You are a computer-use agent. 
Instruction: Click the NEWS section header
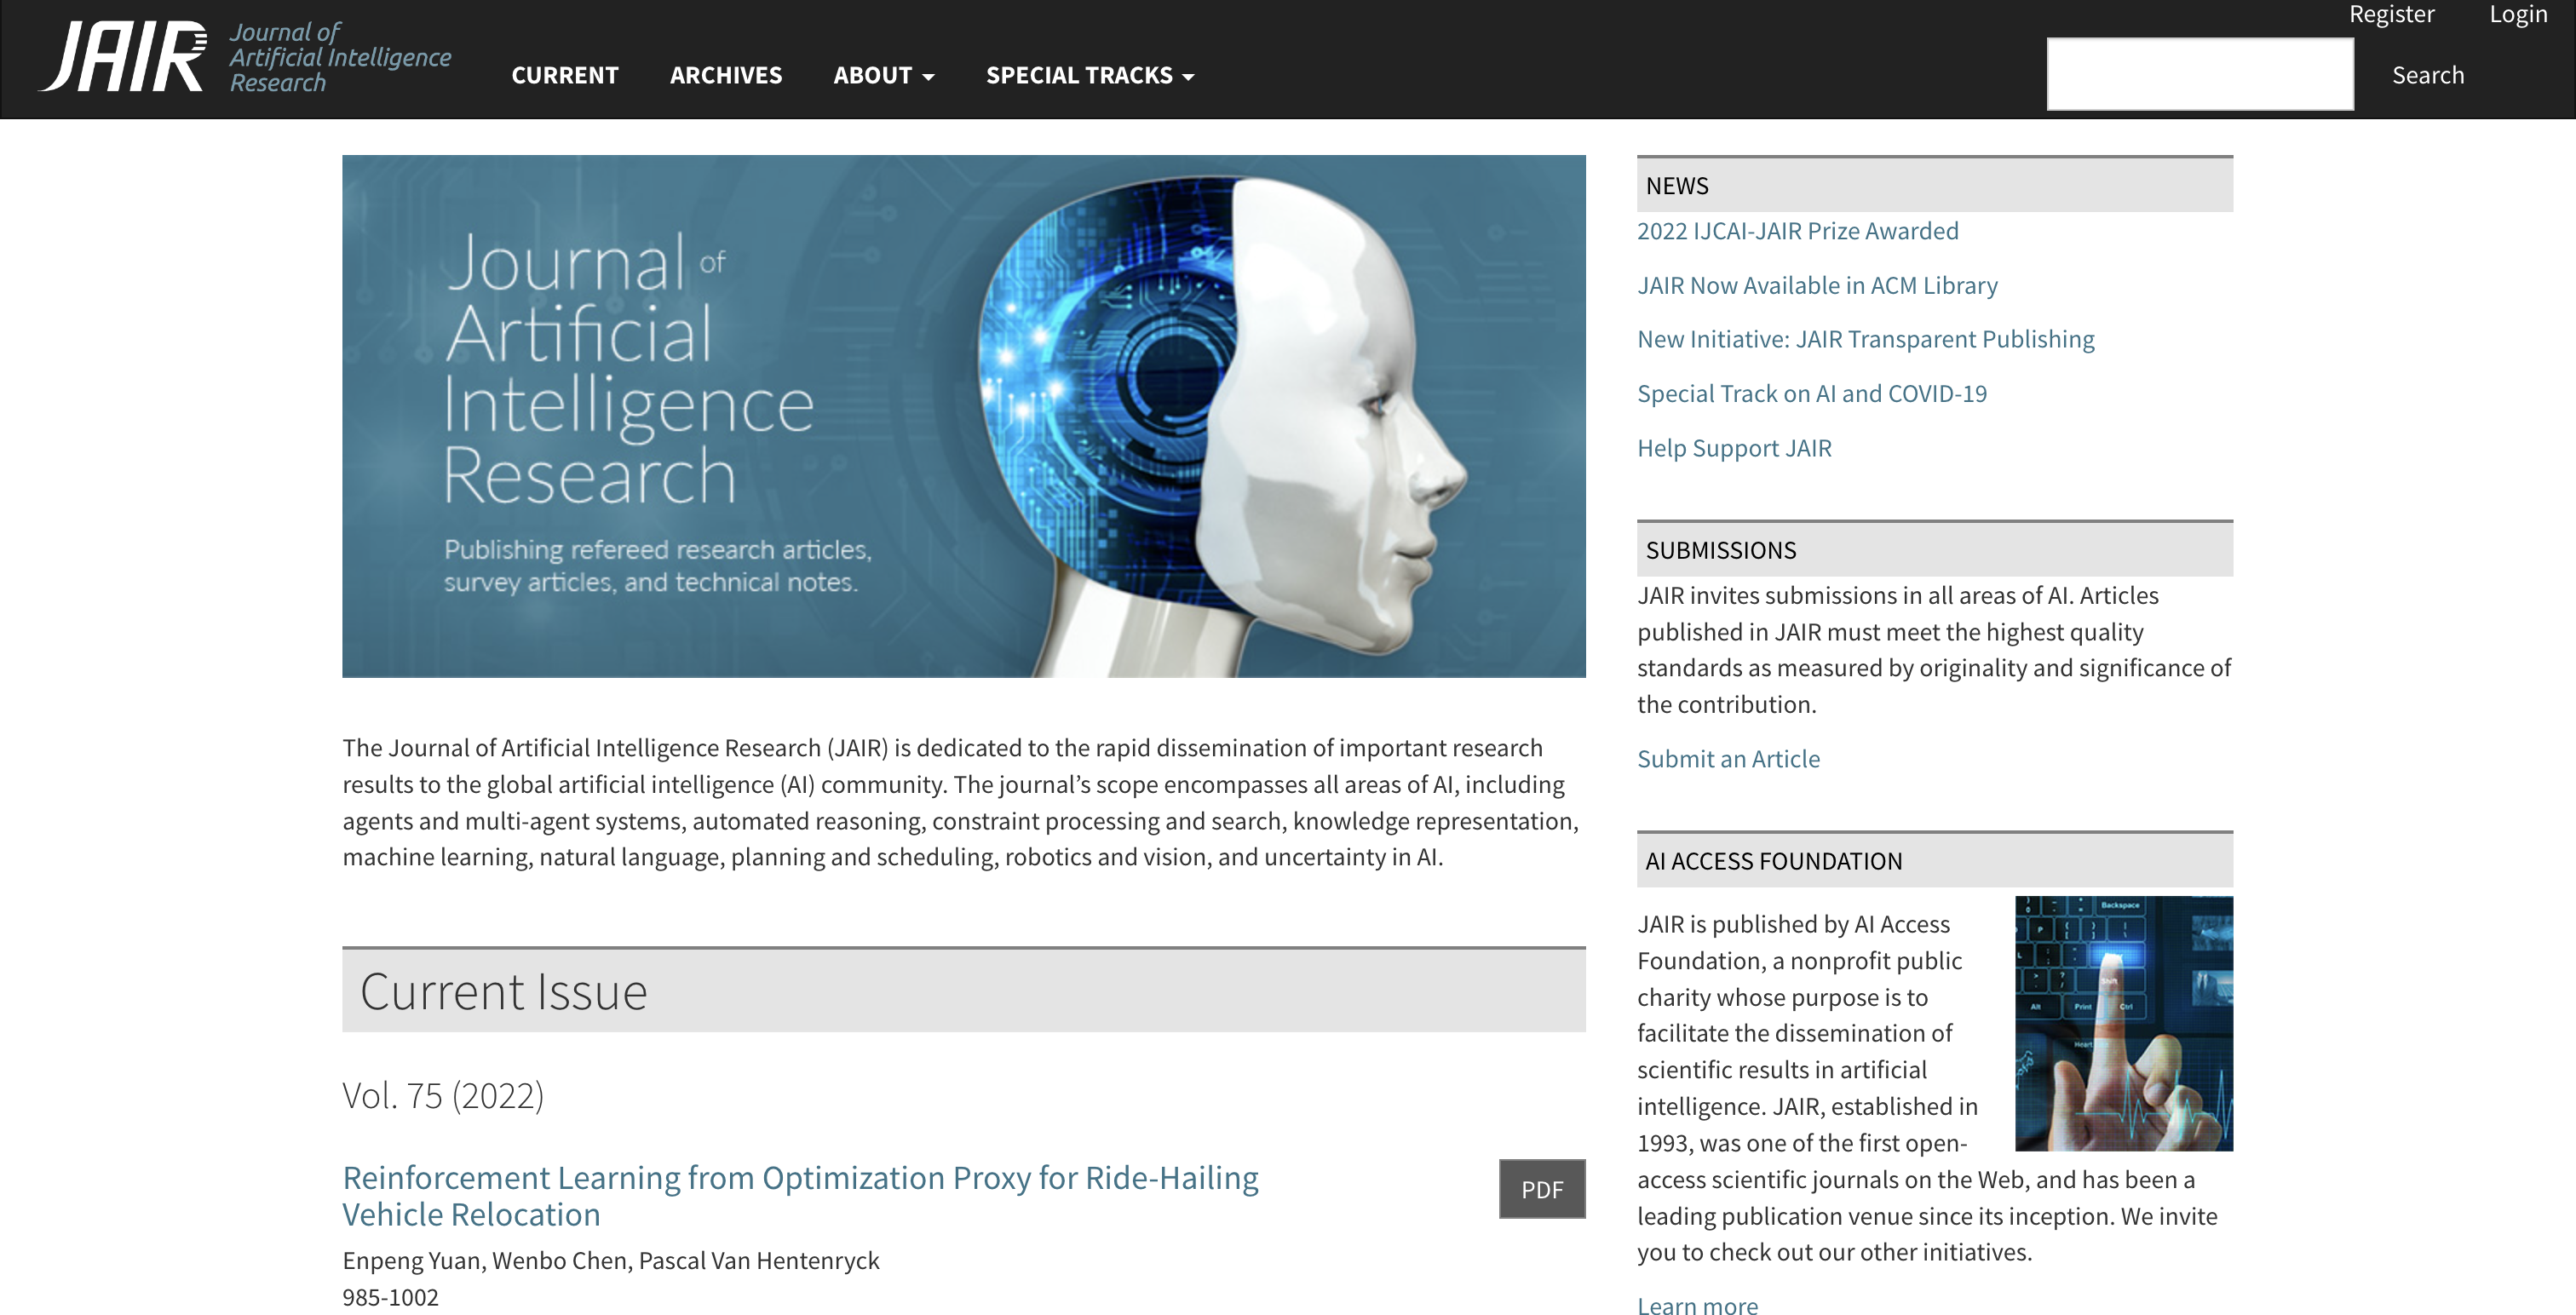(1935, 185)
